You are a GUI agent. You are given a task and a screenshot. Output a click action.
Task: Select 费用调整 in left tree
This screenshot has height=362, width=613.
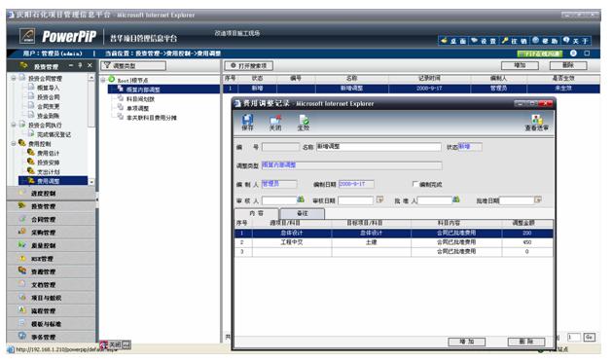tap(49, 181)
